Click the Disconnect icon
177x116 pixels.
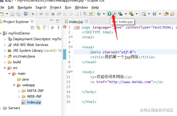pyautogui.click(x=59, y=14)
